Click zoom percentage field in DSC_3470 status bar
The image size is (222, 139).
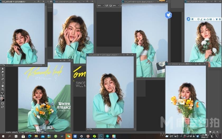[x=3, y=65]
